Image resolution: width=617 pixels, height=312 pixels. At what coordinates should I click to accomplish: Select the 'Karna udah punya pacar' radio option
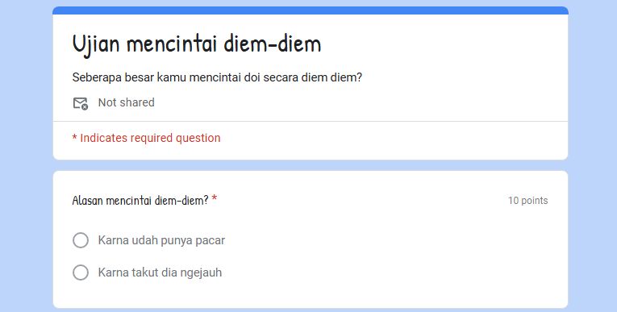click(81, 240)
